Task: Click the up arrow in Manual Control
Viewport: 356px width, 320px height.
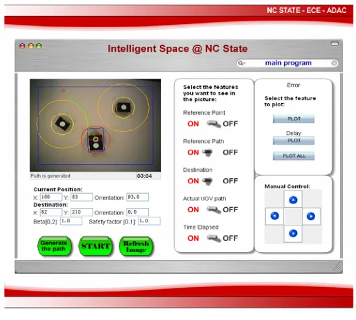Action: click(x=293, y=200)
